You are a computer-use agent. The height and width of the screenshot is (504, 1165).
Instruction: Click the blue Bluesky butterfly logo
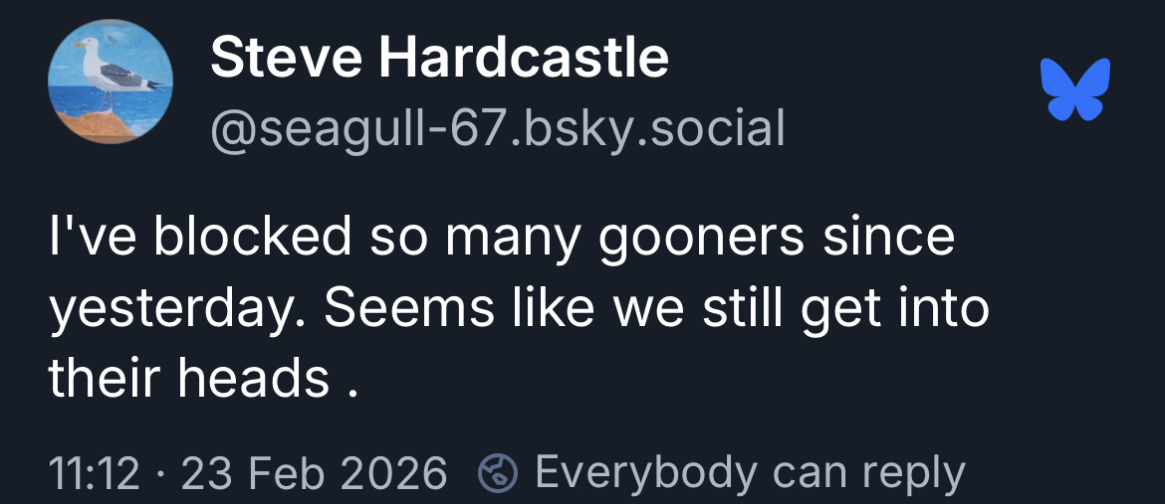coord(1075,89)
